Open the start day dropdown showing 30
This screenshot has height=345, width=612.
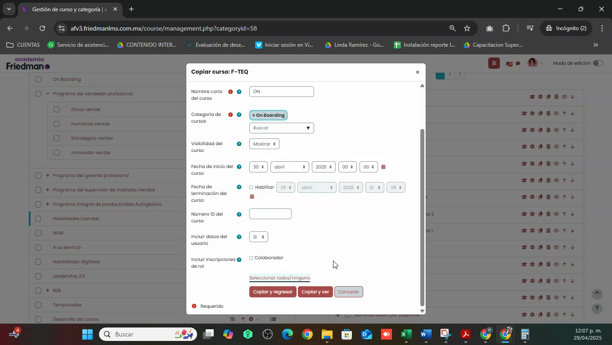(258, 167)
